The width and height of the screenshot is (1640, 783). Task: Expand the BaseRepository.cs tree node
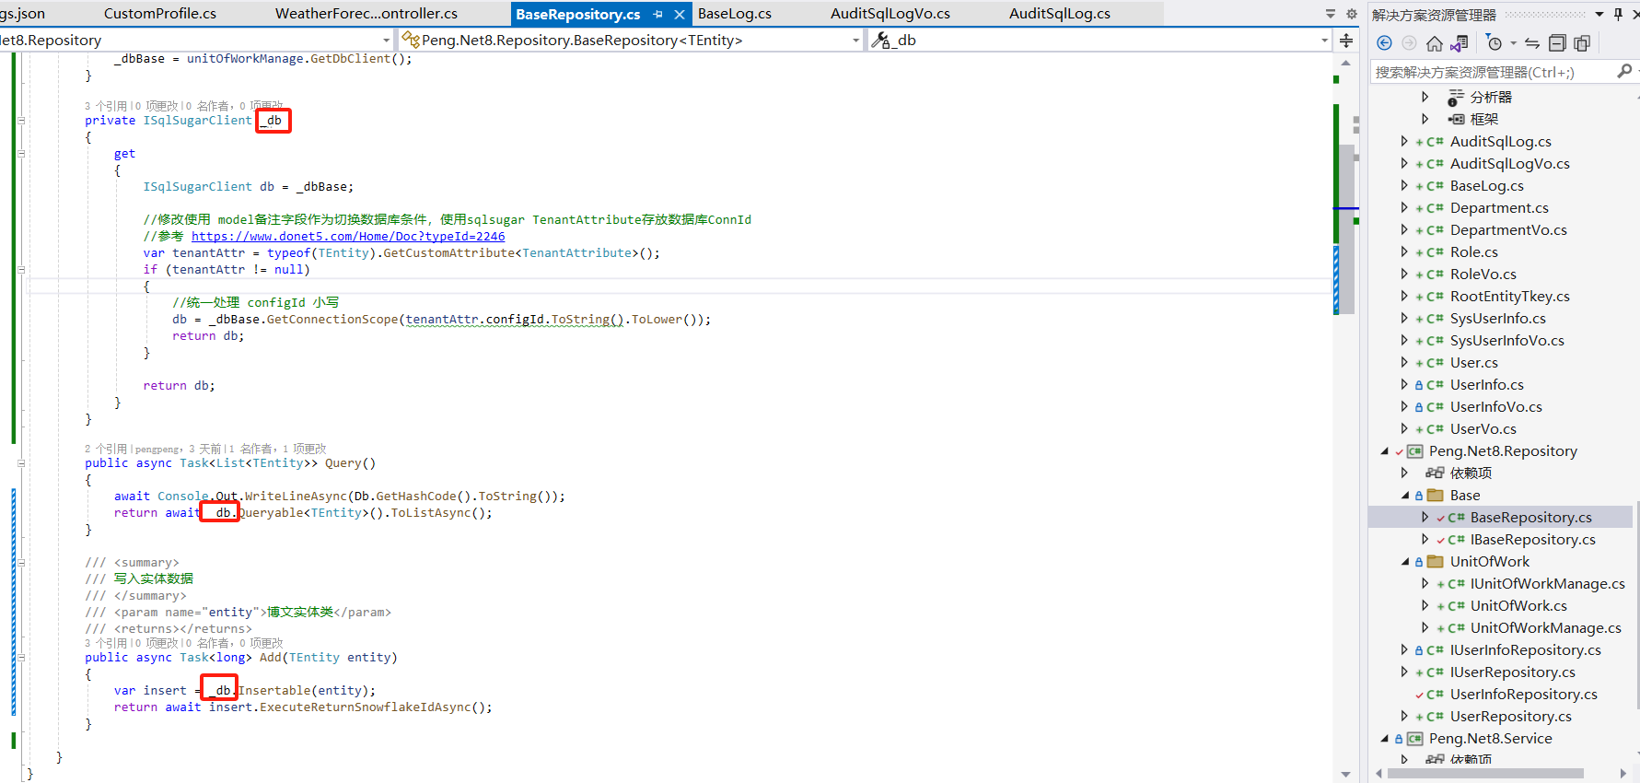point(1425,518)
